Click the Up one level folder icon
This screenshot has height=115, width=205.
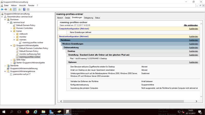11,9
